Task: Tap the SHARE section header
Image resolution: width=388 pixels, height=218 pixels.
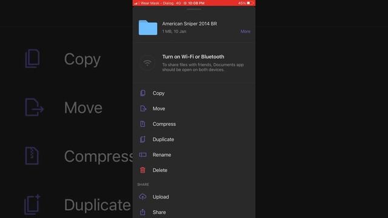Action: click(x=143, y=185)
